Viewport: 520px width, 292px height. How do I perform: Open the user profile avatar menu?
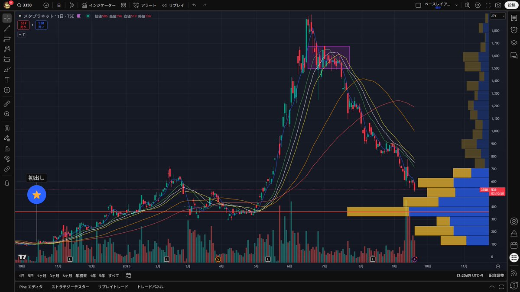7,5
